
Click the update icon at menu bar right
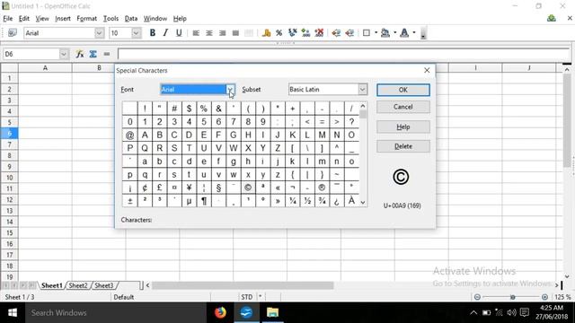(x=551, y=18)
